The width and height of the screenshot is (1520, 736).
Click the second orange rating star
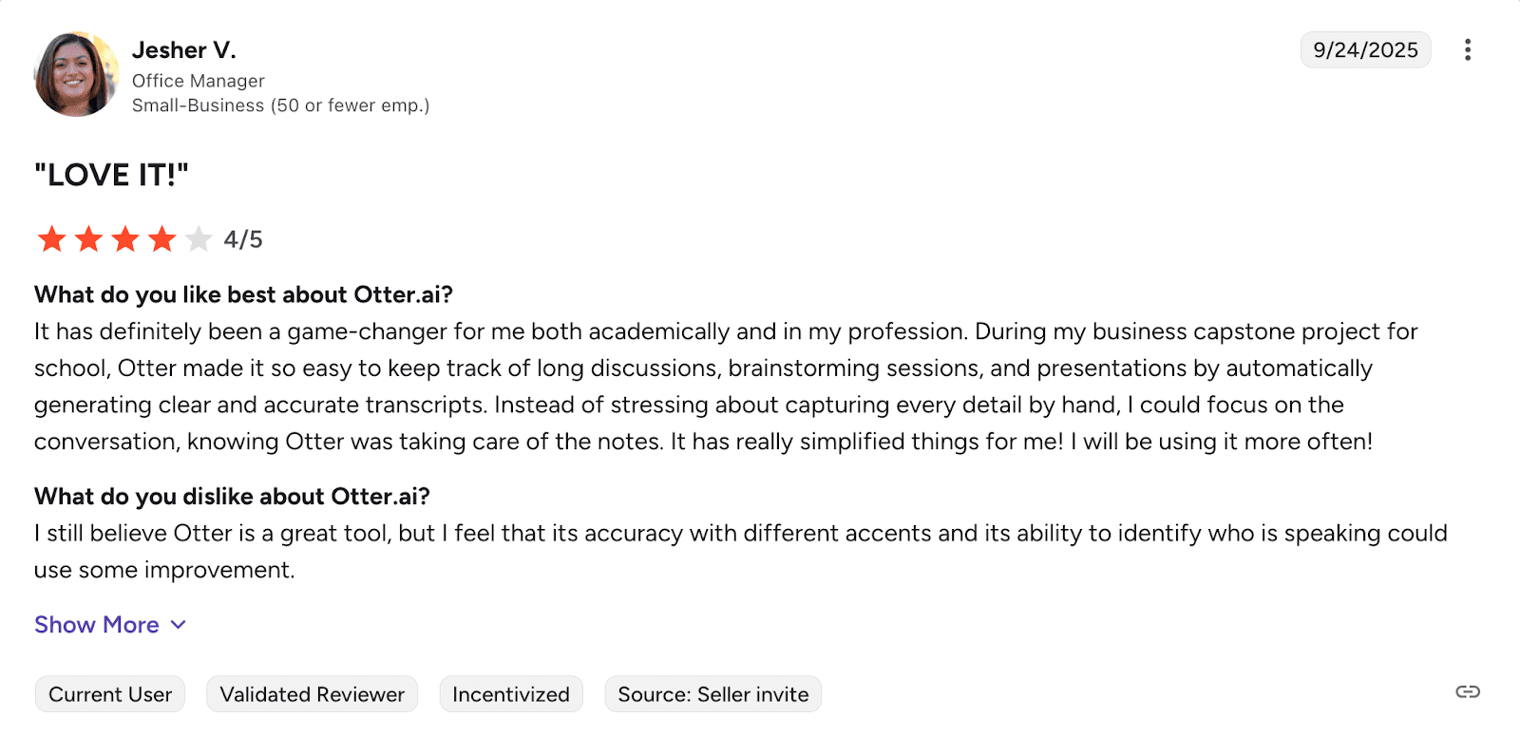[x=88, y=239]
